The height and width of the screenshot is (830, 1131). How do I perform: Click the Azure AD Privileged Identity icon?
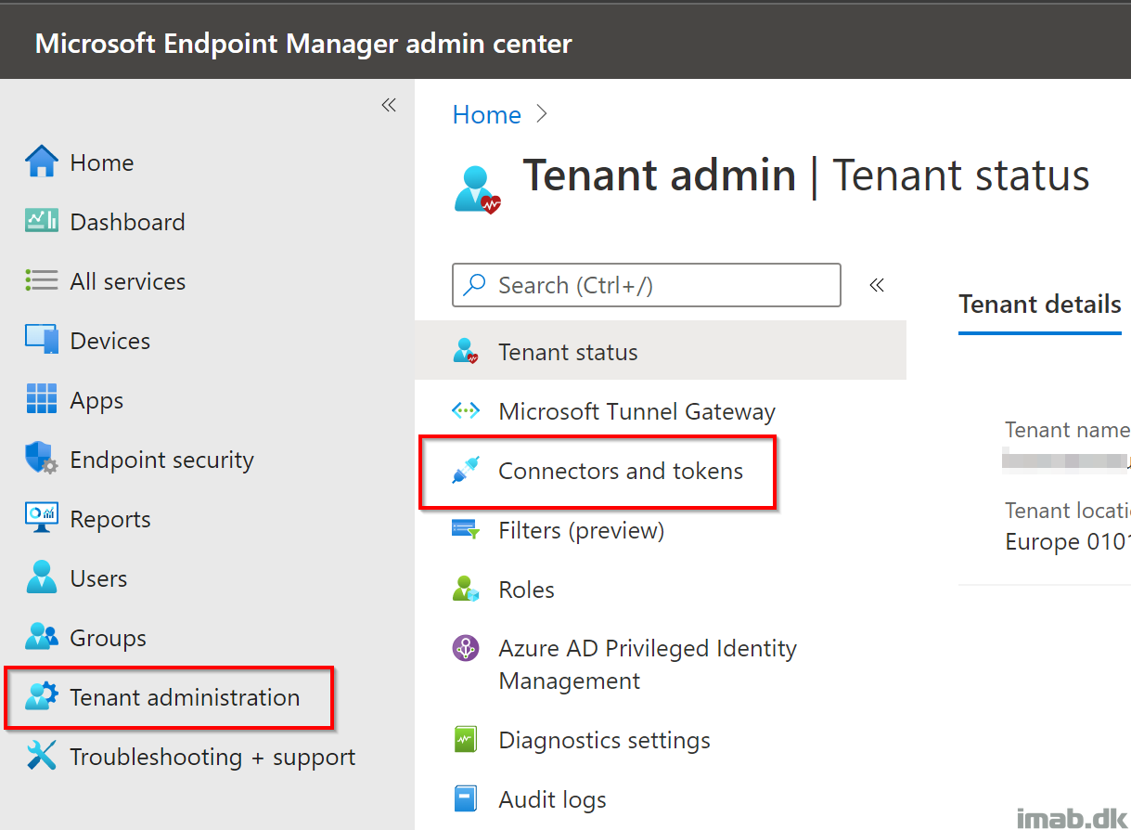(465, 648)
